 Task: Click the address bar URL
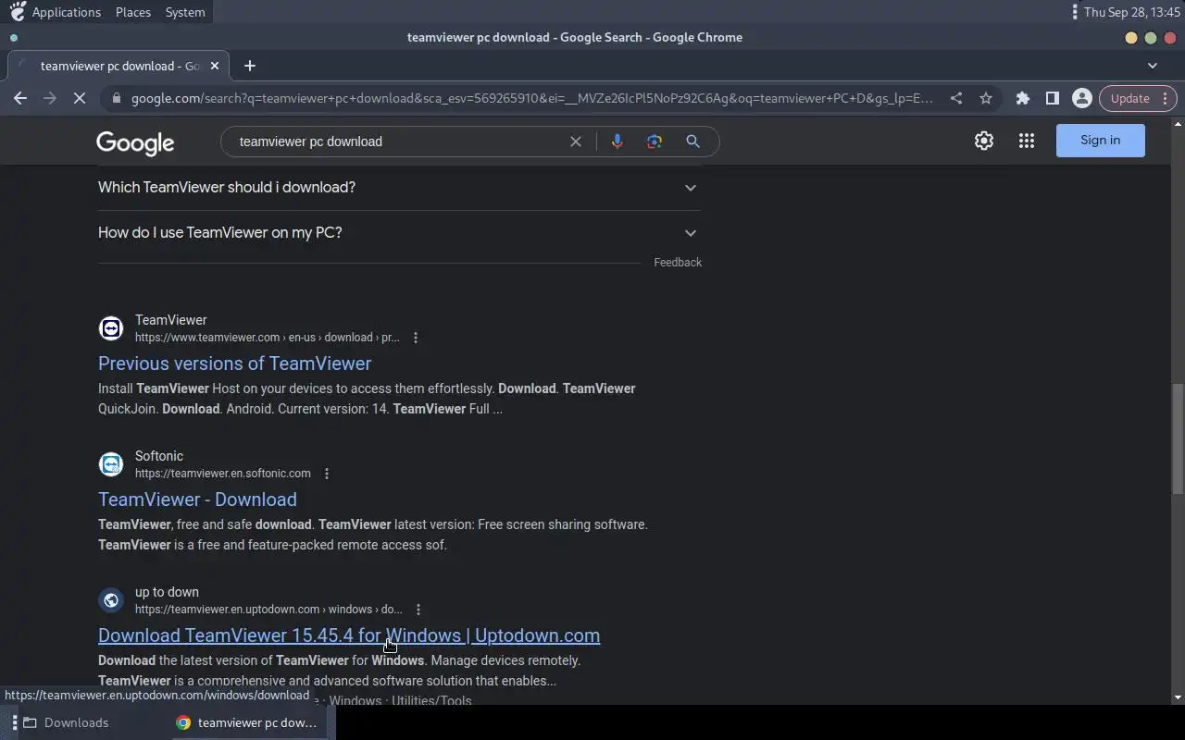point(531,98)
